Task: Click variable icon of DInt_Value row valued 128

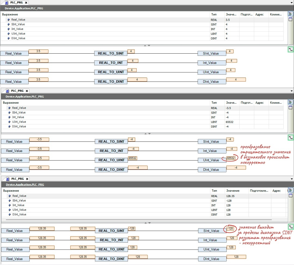Action: [10, 214]
